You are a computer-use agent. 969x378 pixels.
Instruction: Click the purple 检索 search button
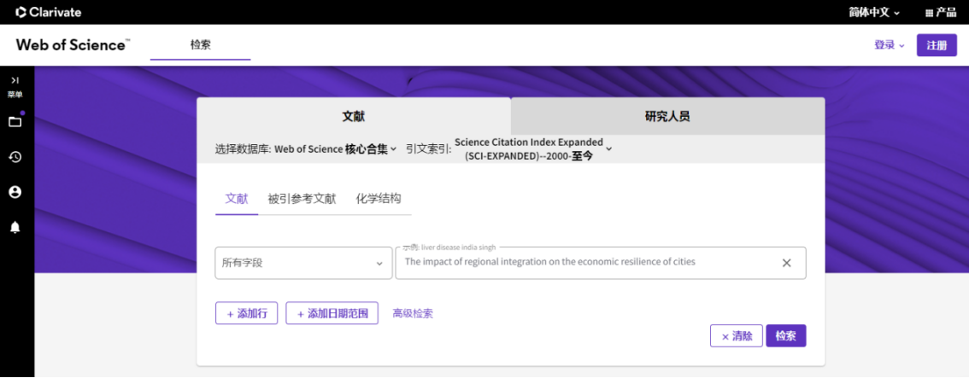(x=786, y=336)
